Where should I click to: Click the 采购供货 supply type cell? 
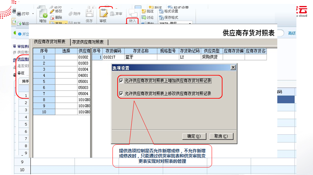tap(212, 57)
